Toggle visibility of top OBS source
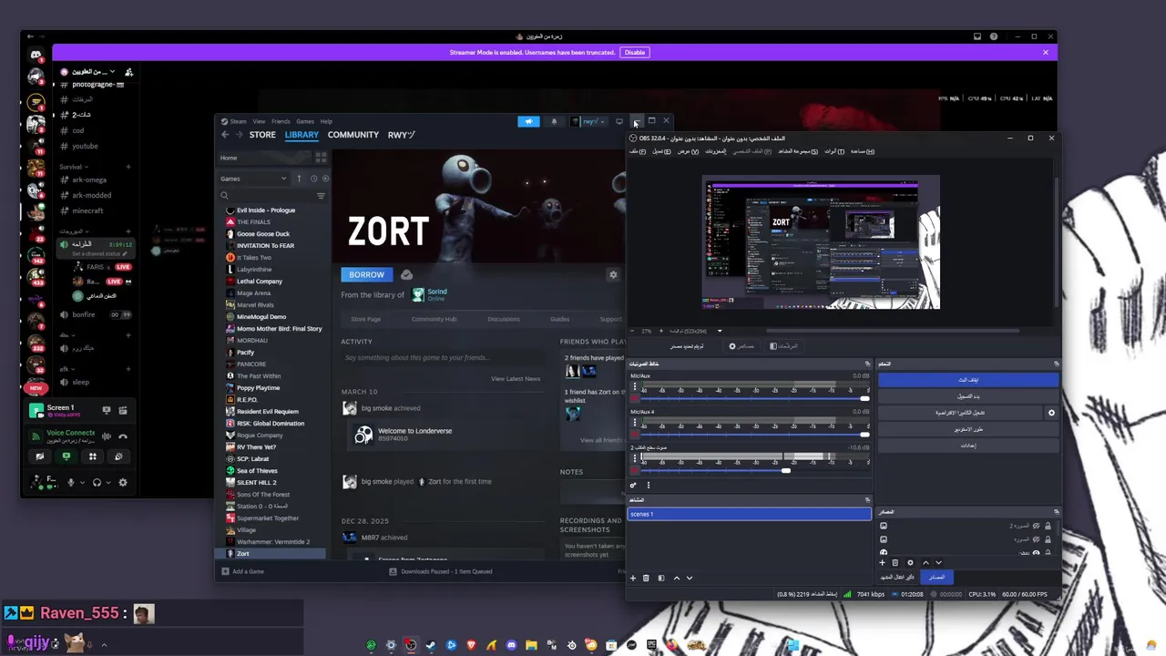Screen dimensions: 1166x656 [x=1037, y=526]
